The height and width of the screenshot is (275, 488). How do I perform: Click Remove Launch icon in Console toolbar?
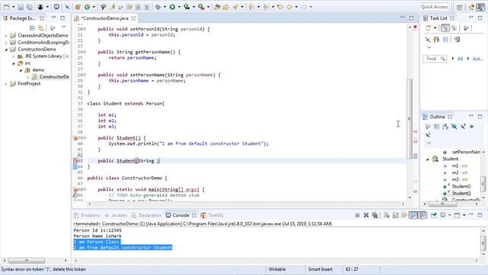tap(366, 215)
